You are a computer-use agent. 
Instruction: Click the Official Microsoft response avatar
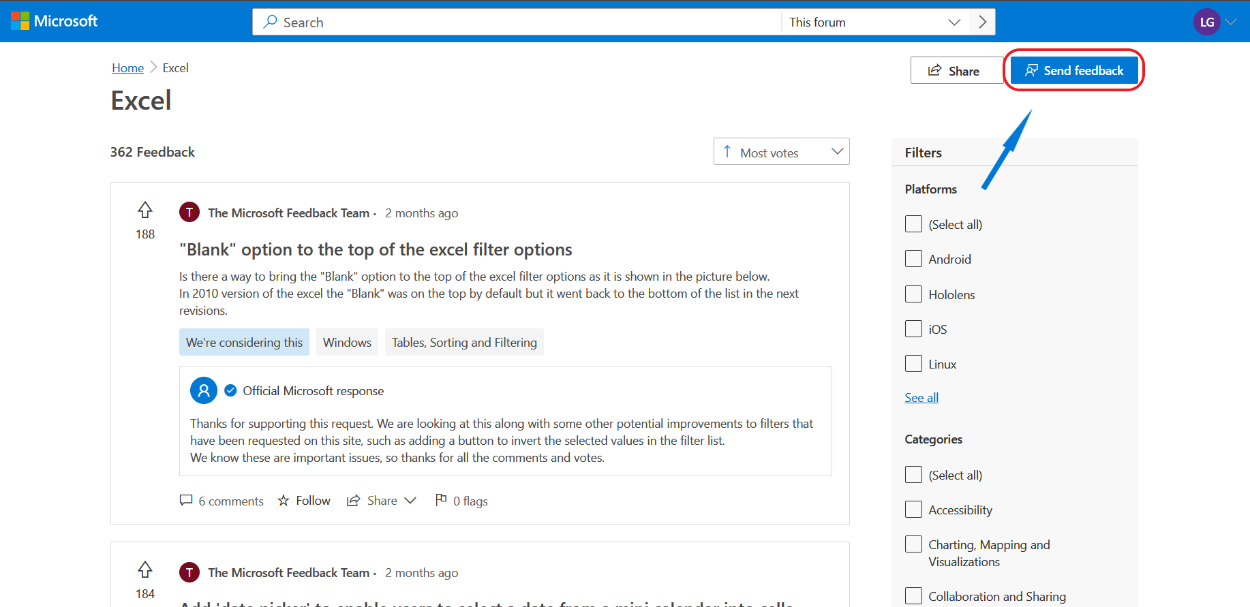click(x=204, y=390)
